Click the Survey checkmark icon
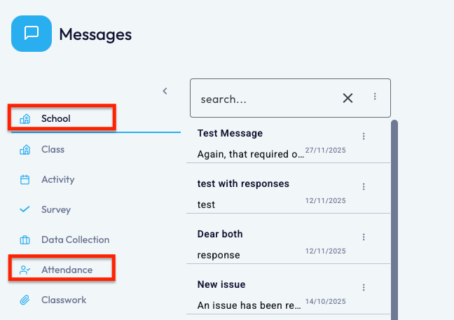 point(25,209)
